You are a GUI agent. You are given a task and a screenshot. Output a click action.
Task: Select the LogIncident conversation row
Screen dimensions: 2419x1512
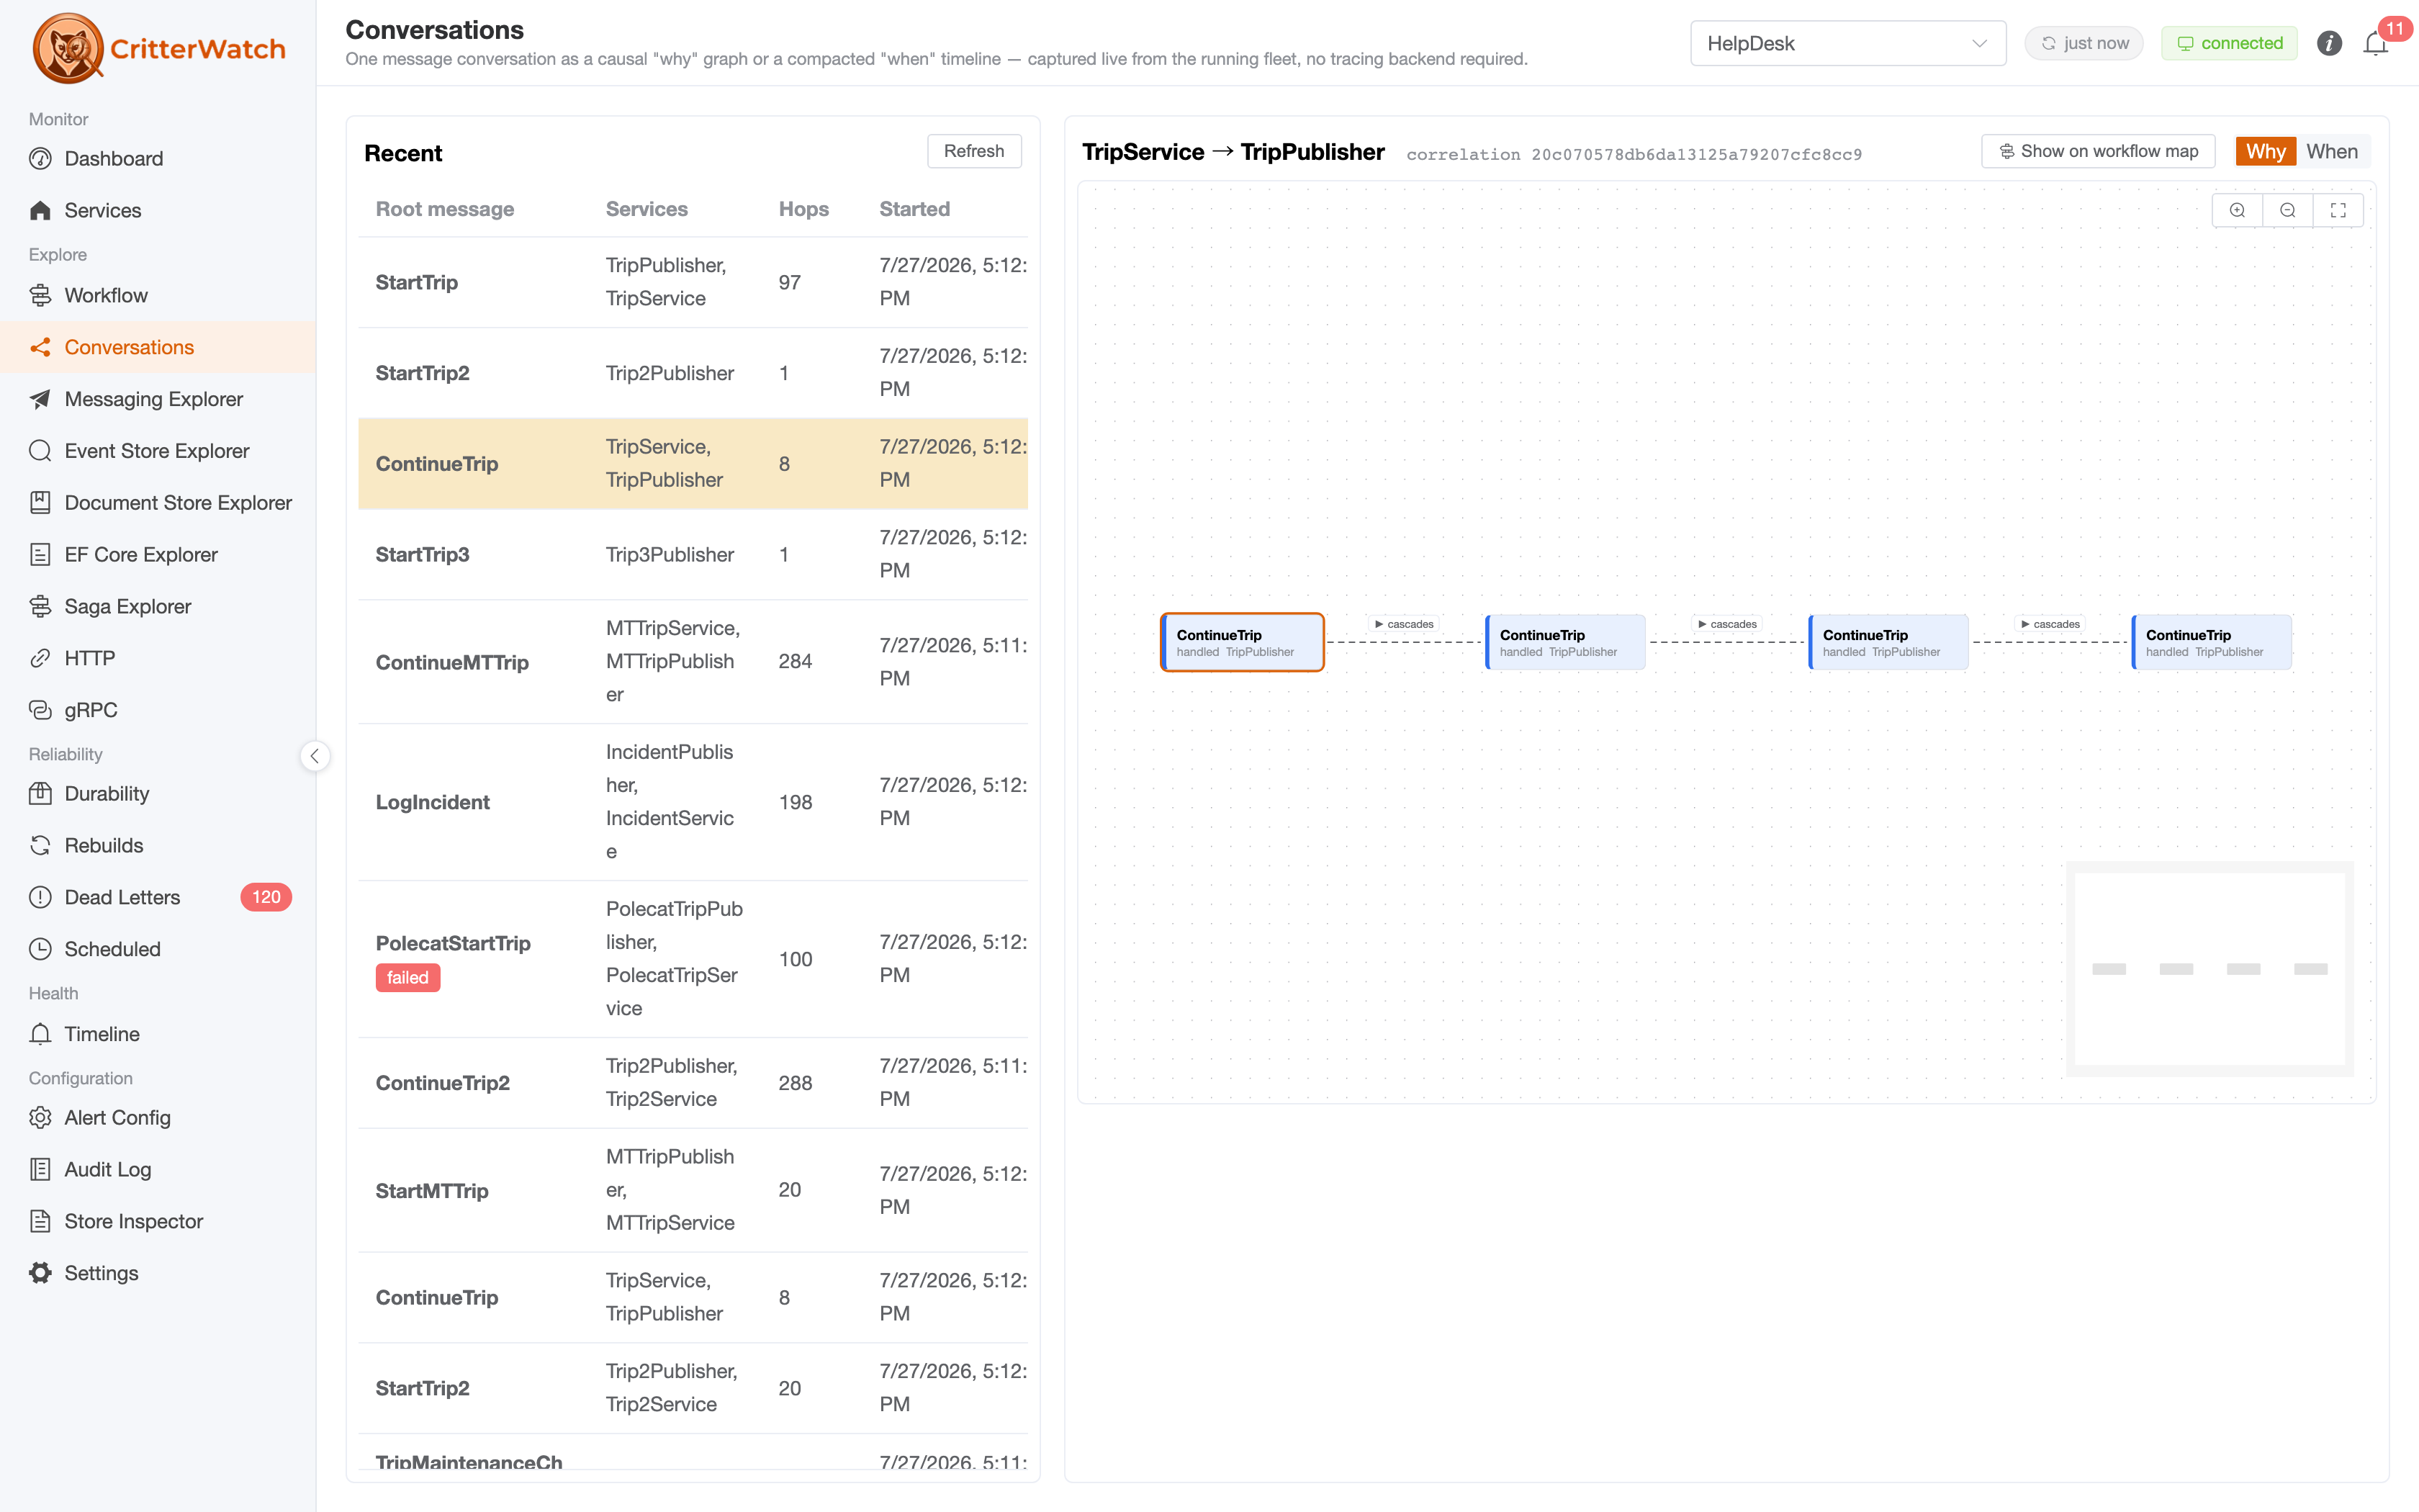[693, 802]
